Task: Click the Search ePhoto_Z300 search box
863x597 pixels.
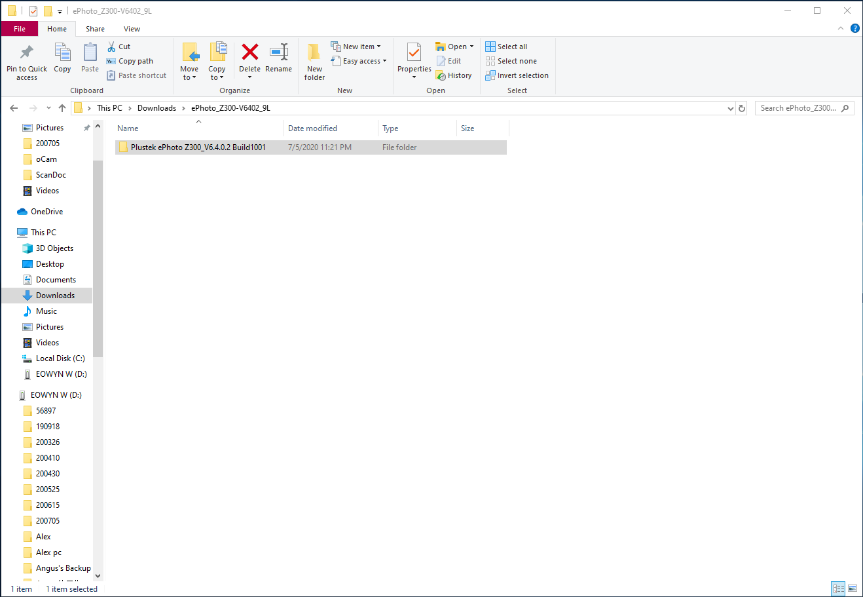Action: (798, 108)
